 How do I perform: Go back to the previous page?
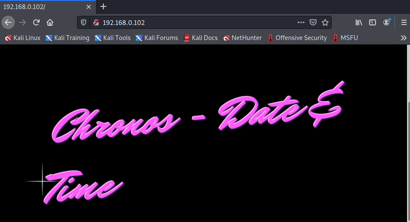coord(8,22)
